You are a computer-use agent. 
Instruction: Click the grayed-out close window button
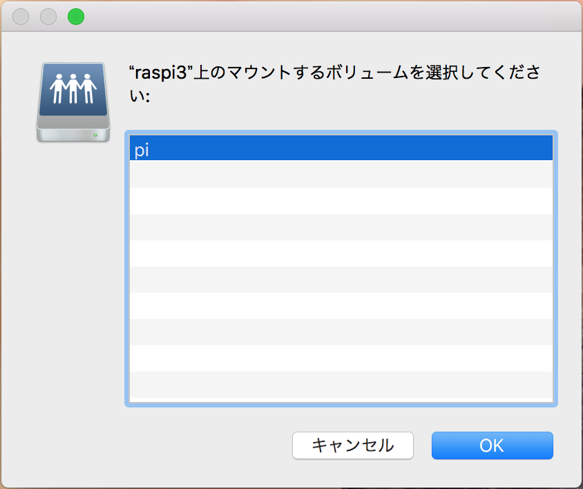coord(21,17)
